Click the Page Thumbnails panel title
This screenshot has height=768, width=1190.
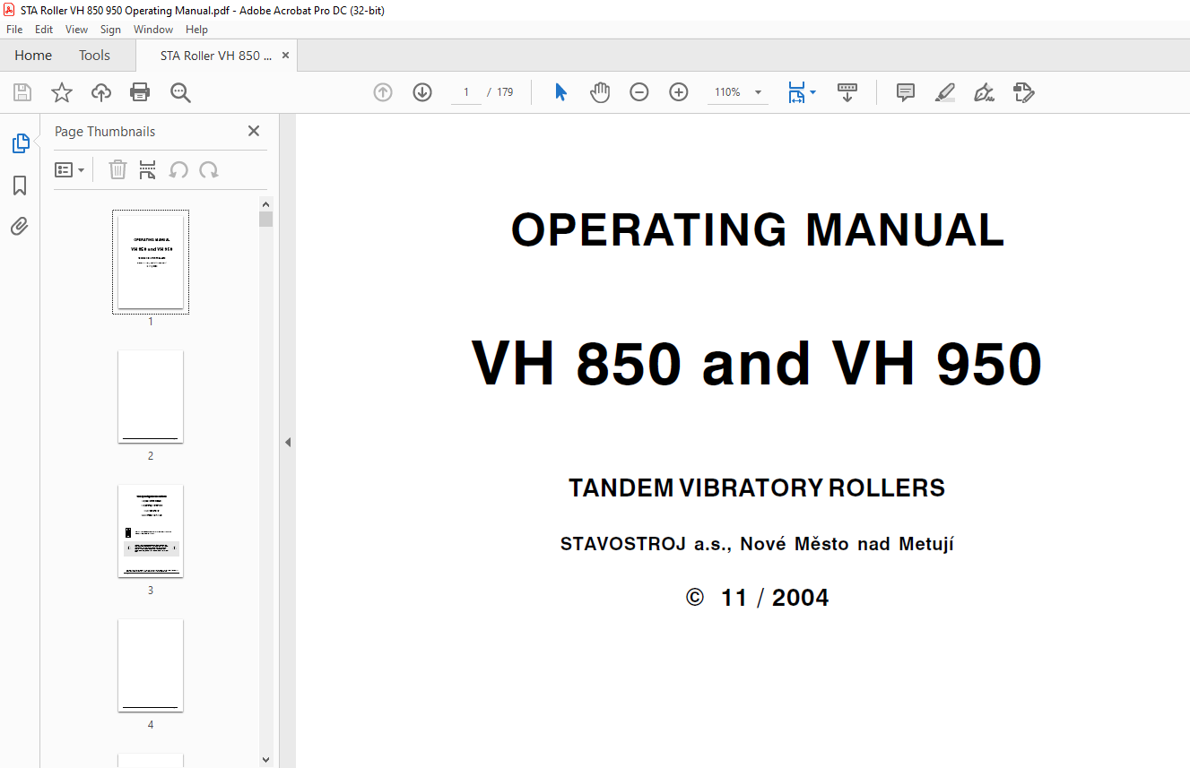pos(105,131)
